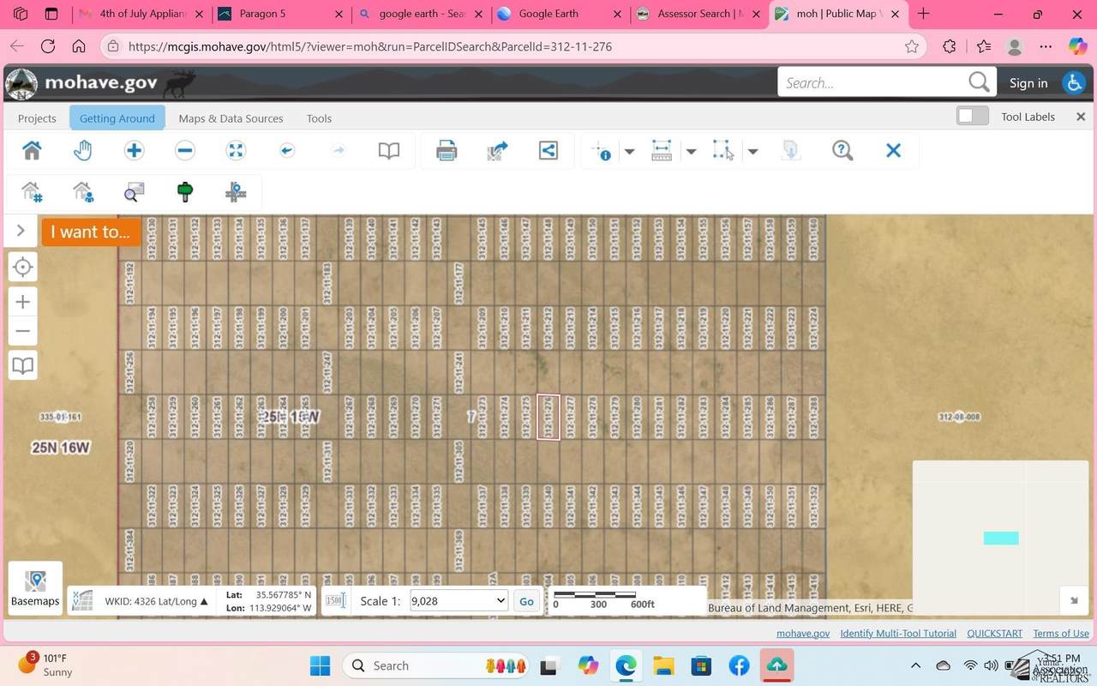
Task: Open the Print map tool
Action: [447, 151]
